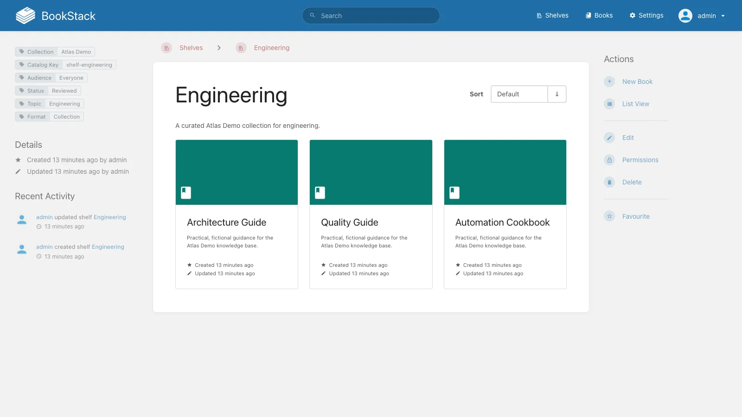This screenshot has width=742, height=417.
Task: Click the Edit pencil icon in Actions
Action: [609, 138]
